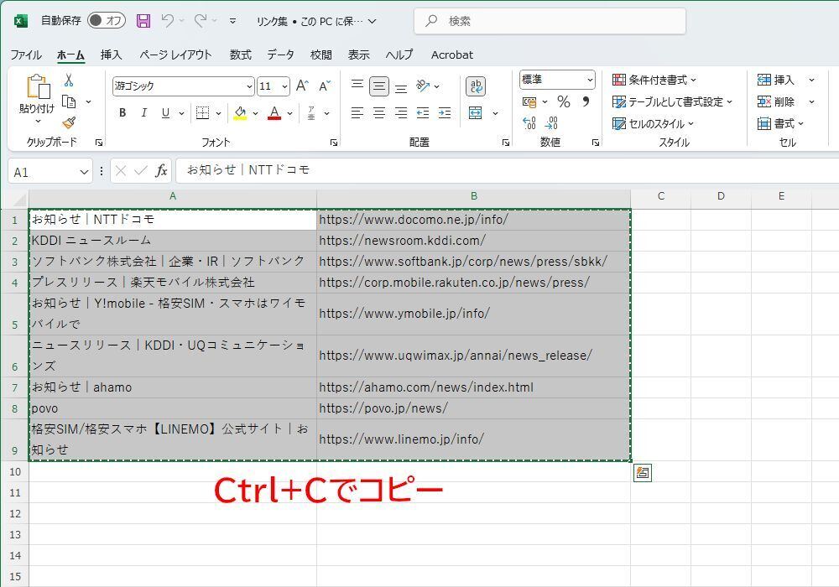The width and height of the screenshot is (839, 587).
Task: Select cell with https://povo.jp/news/
Action: click(473, 408)
